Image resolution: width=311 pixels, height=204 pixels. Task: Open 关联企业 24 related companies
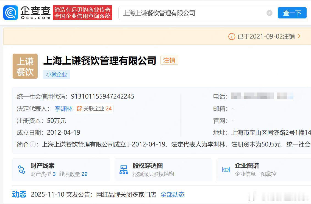94,108
